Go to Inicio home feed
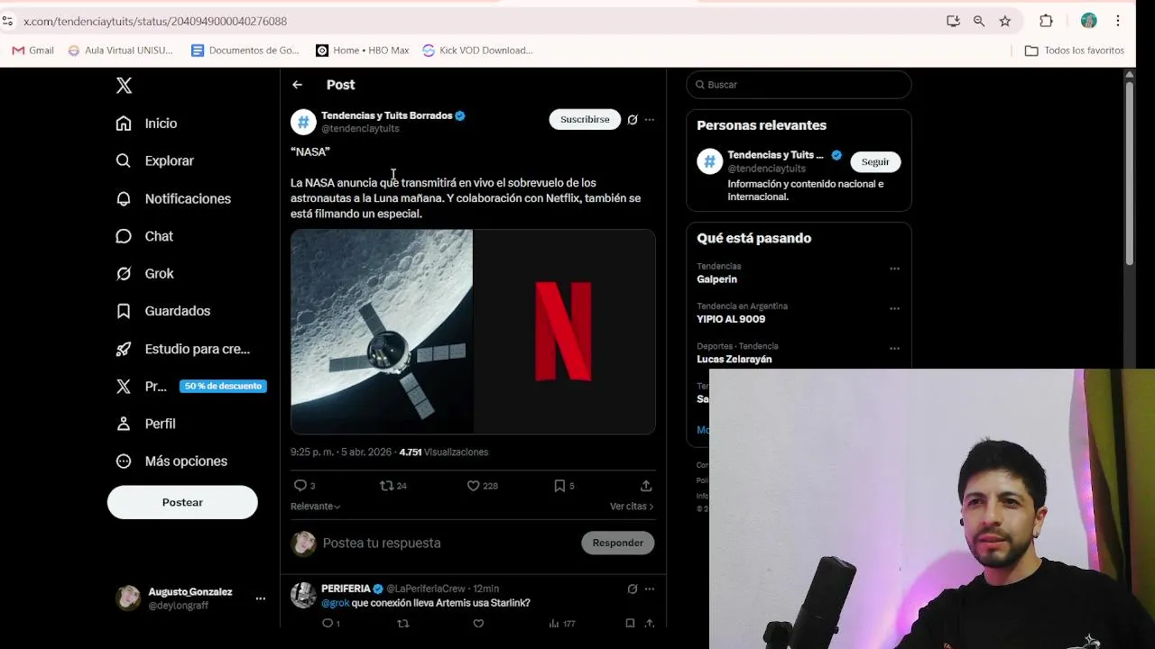 [x=146, y=123]
